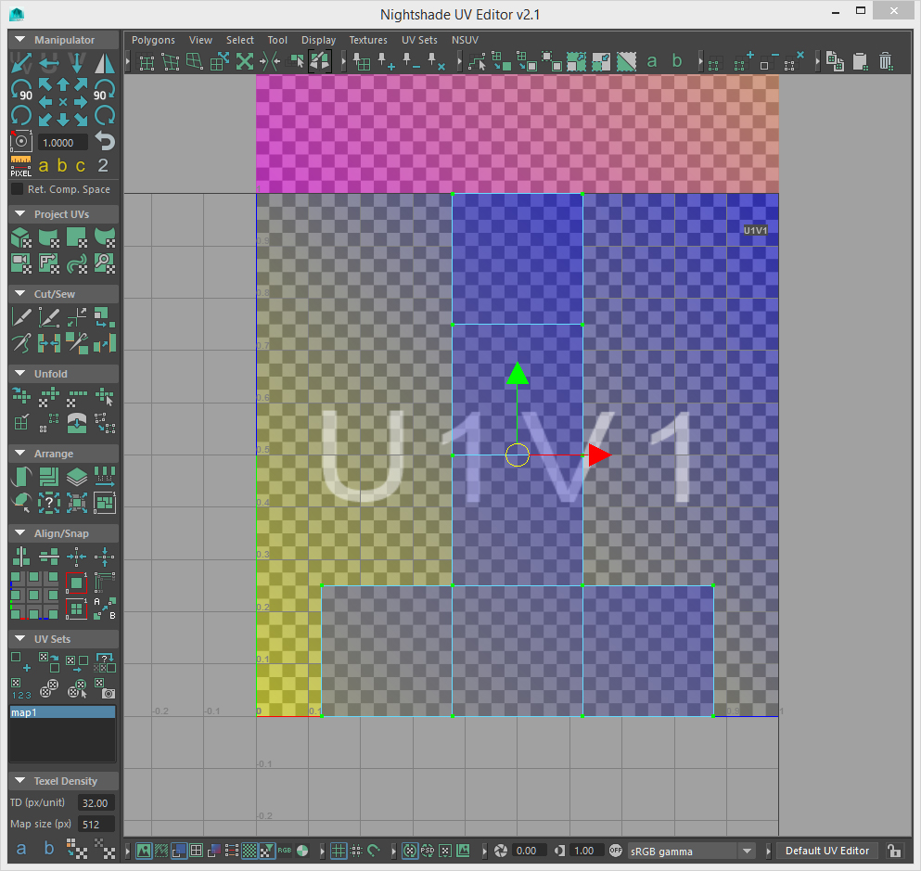
Task: Click the Map size (px) input field
Action: click(96, 824)
